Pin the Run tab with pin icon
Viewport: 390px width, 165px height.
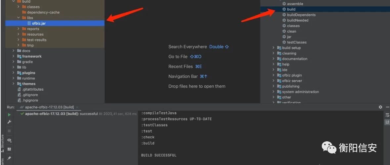click(9, 158)
